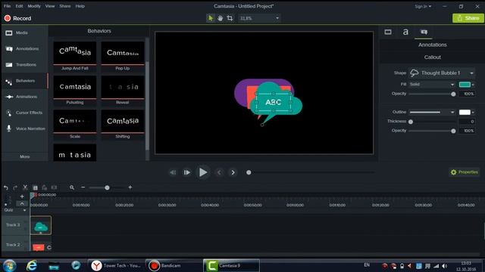Open the Modify menu

[34, 6]
